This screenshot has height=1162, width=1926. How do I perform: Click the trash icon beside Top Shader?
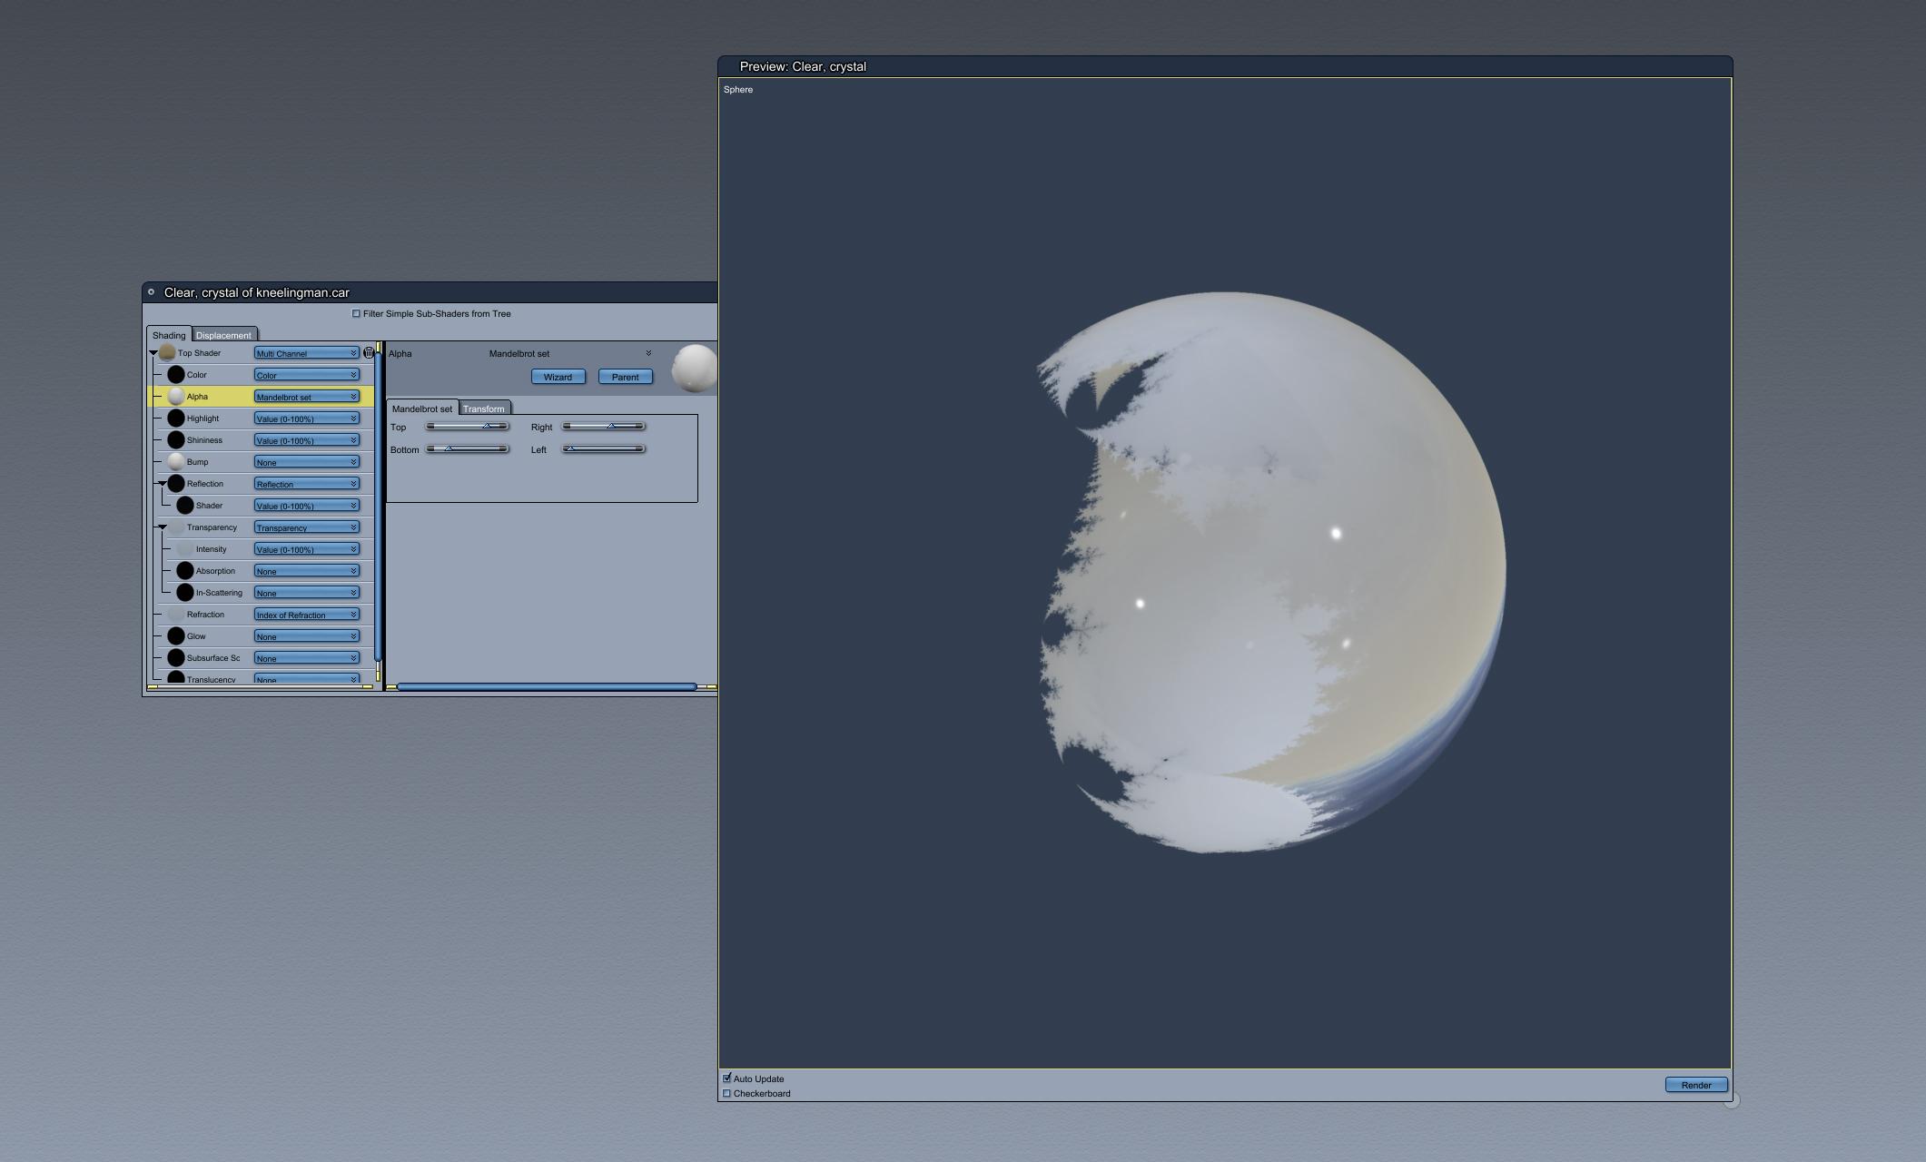tap(369, 353)
